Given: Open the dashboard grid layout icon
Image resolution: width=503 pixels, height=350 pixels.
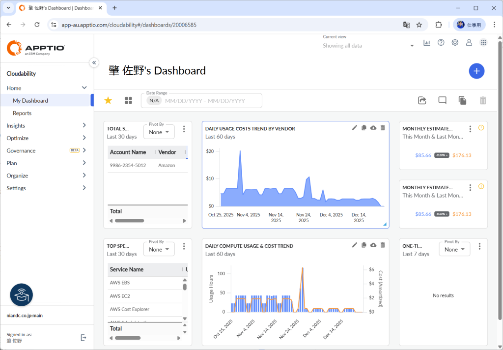Looking at the screenshot, I should tap(128, 100).
